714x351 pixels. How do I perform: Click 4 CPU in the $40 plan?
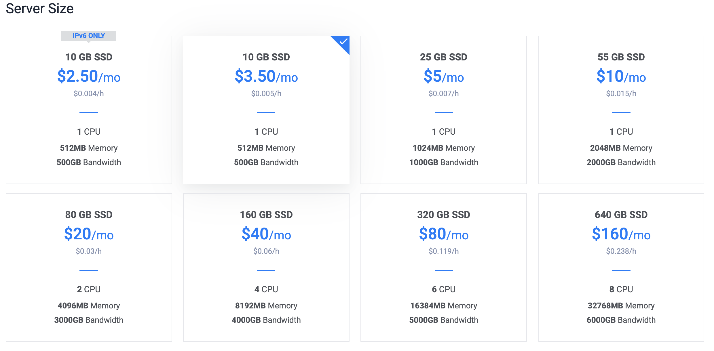click(266, 289)
